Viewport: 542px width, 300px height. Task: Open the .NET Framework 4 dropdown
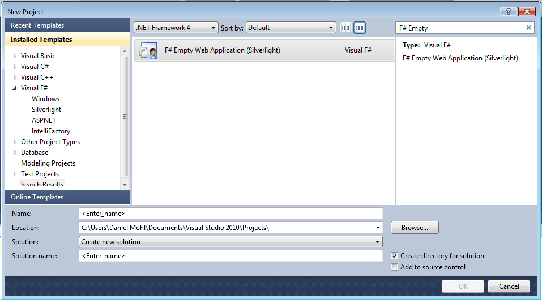tap(176, 28)
